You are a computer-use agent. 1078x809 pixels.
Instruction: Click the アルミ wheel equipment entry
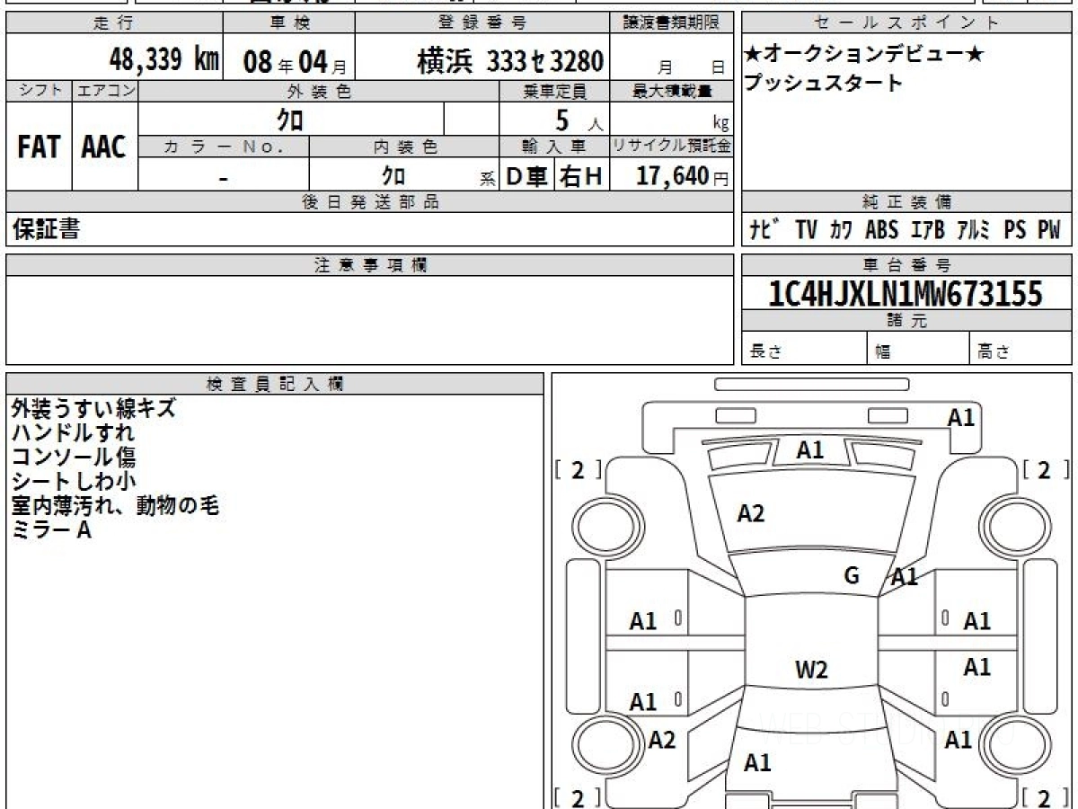(974, 230)
